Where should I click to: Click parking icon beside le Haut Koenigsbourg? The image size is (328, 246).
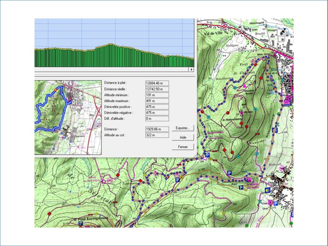[81, 223]
